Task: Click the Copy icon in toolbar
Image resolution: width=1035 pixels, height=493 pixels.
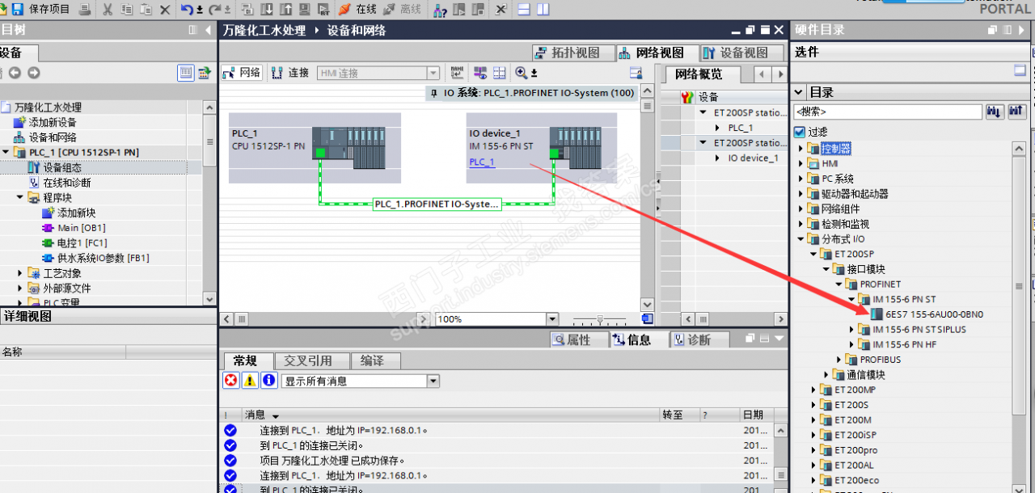Action: coord(127,10)
